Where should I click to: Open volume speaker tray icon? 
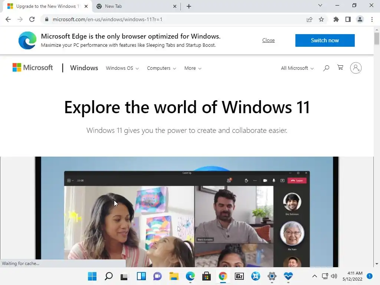[x=334, y=276]
